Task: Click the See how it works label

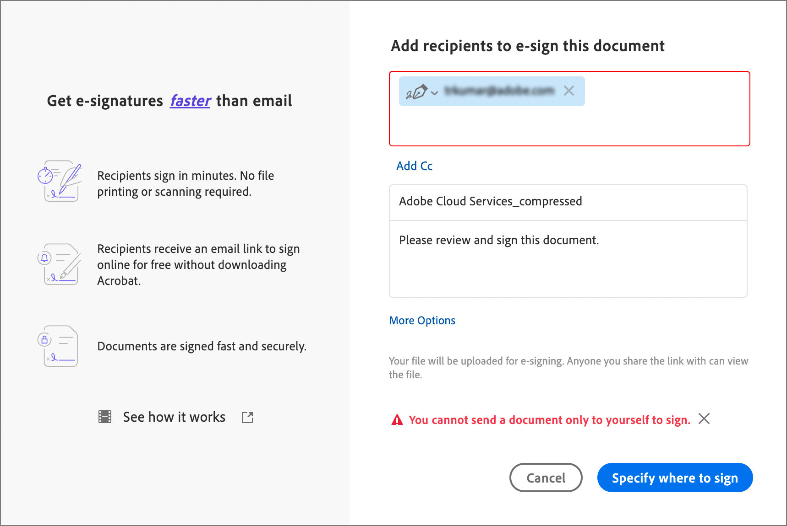Action: click(174, 417)
